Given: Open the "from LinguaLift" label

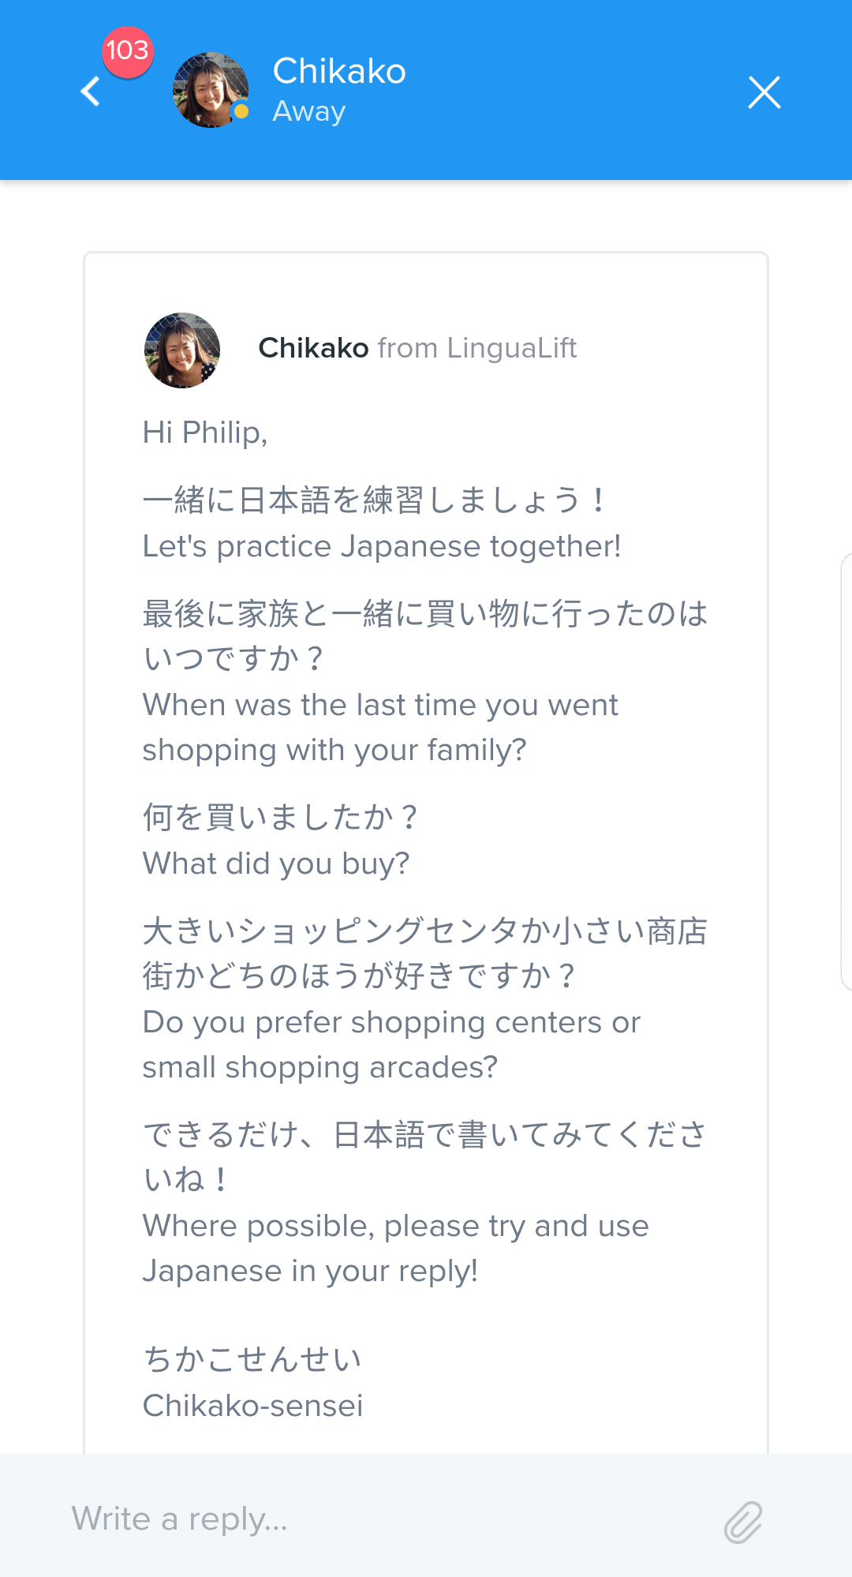Looking at the screenshot, I should (x=477, y=348).
